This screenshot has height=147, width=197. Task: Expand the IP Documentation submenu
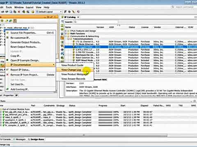coord(30,65)
